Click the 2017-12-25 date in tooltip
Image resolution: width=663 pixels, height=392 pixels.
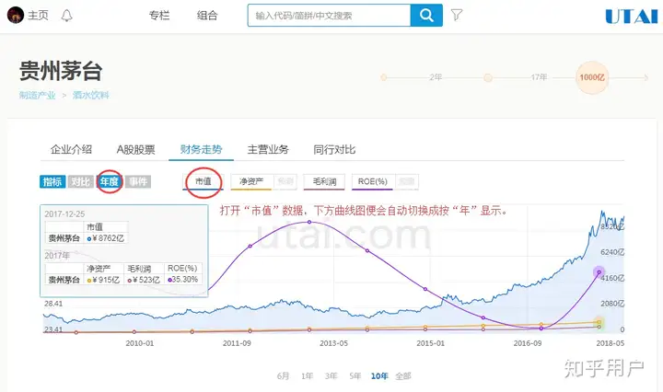(64, 214)
